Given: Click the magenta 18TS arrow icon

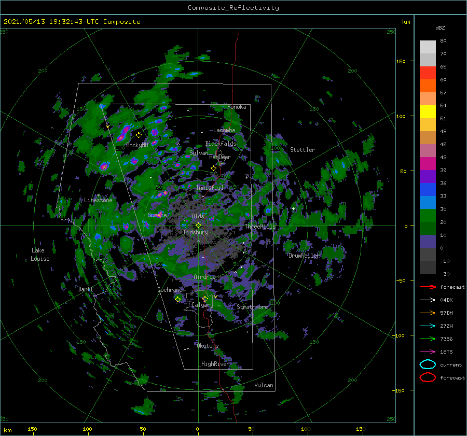Looking at the screenshot, I should pos(428,352).
